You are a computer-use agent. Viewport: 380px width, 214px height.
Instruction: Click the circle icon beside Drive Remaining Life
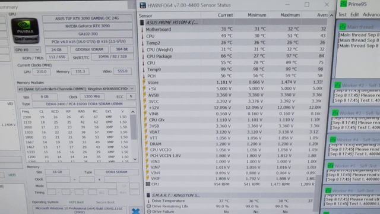[x=149, y=206]
